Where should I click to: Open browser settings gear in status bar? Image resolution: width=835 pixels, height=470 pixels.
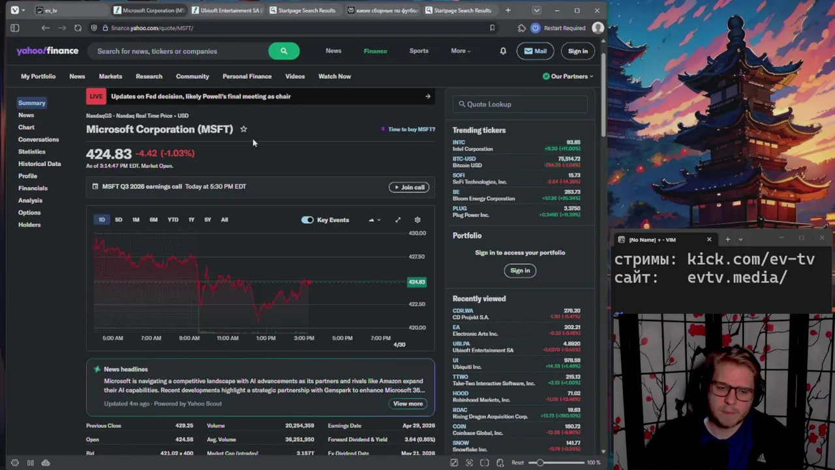tap(14, 463)
